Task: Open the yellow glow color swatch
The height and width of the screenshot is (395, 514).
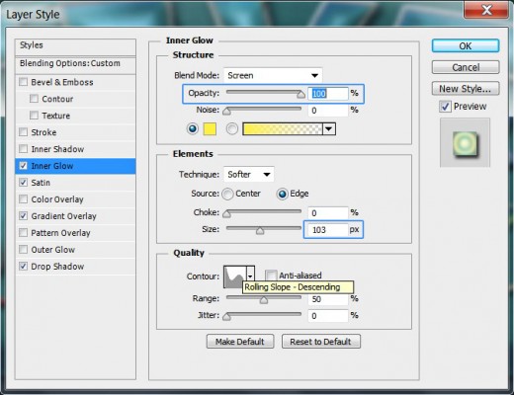Action: coord(210,129)
